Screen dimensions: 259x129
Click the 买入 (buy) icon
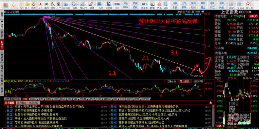pyautogui.click(x=41, y=5)
